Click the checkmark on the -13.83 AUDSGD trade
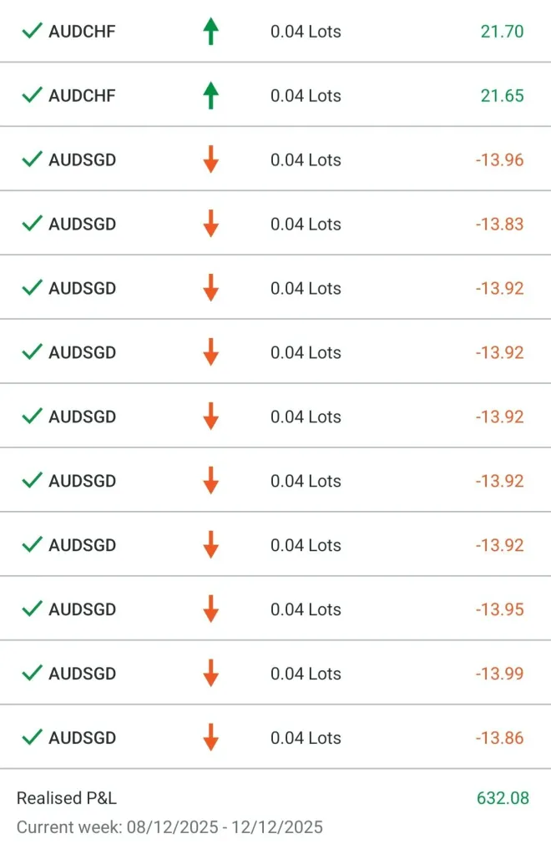This screenshot has width=551, height=854. [32, 224]
